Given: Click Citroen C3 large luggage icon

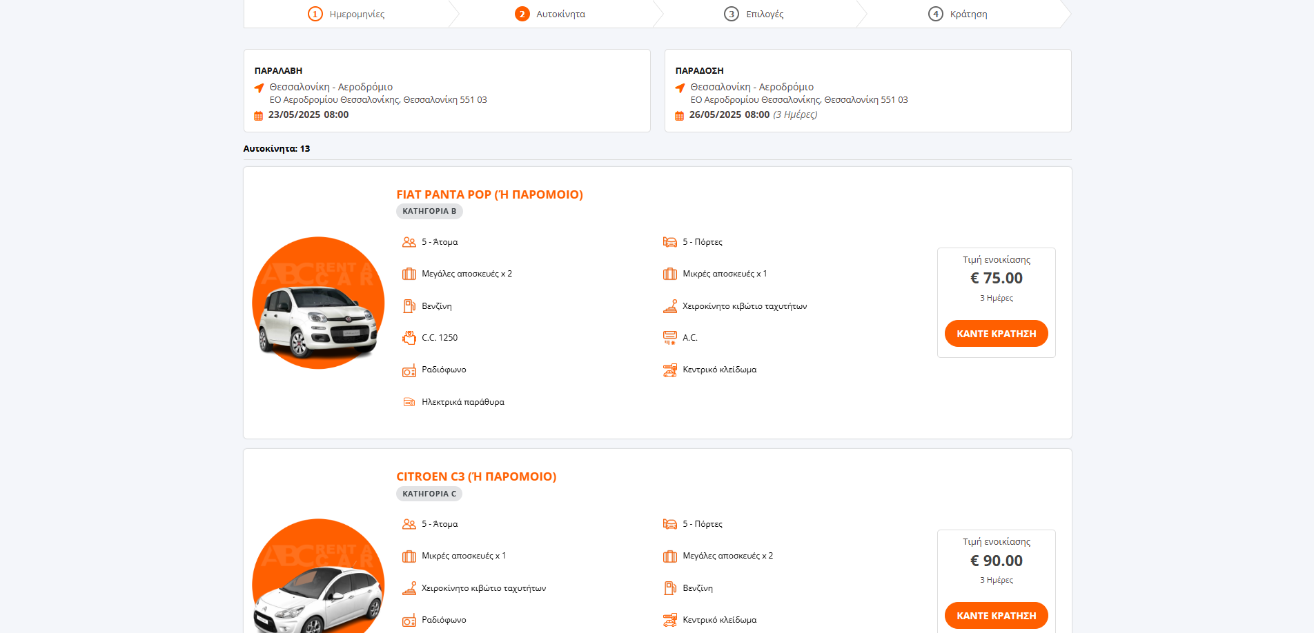Looking at the screenshot, I should point(670,556).
